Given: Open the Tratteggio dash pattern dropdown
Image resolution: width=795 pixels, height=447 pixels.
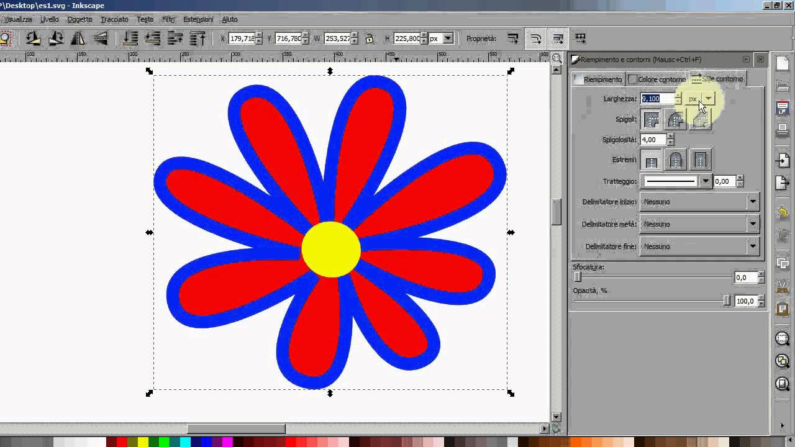Looking at the screenshot, I should click(705, 181).
